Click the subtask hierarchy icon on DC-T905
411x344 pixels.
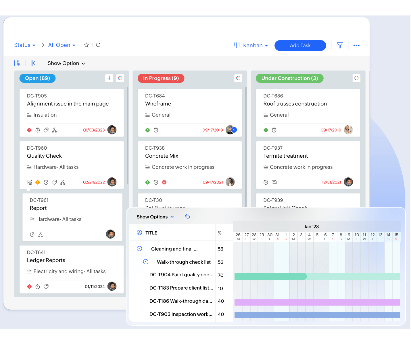55,130
